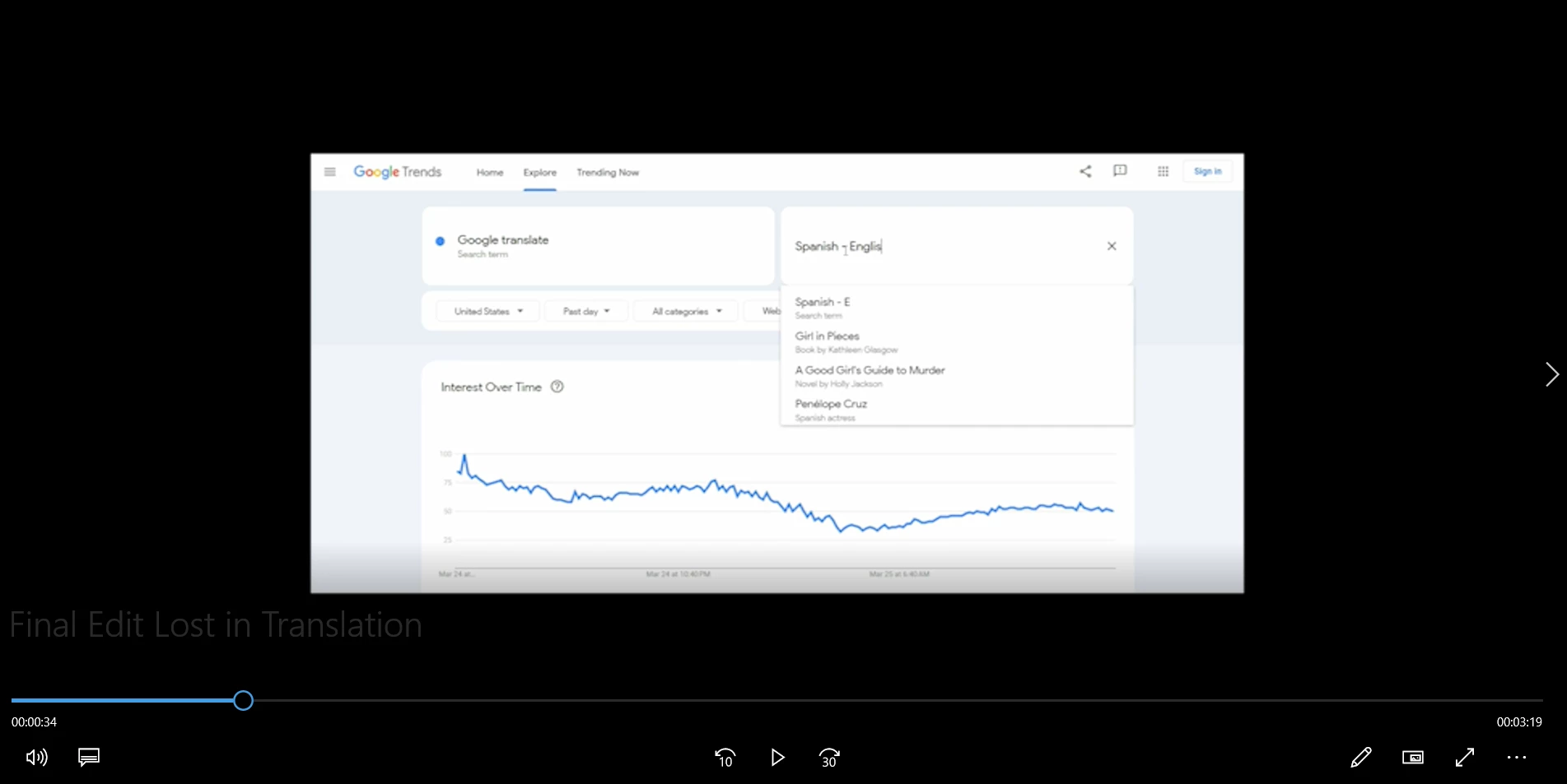Click the share icon
Viewport: 1567px width, 784px height.
(x=1085, y=171)
